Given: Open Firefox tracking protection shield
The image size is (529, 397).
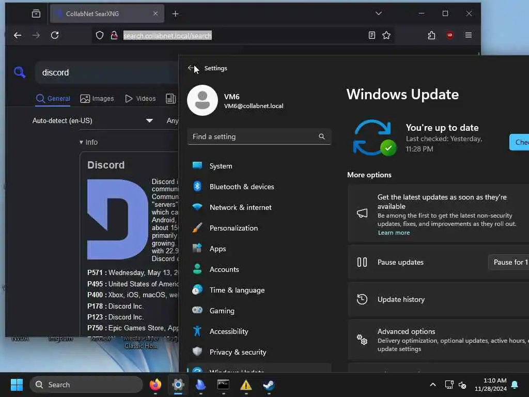Looking at the screenshot, I should (100, 35).
